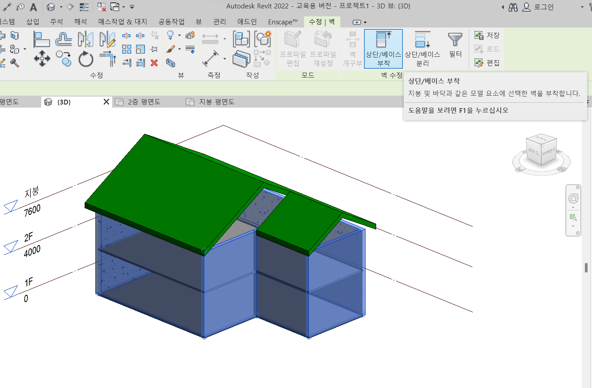Image resolution: width=592 pixels, height=388 pixels.
Task: Select the Demolish hammer tool
Action: [15, 62]
